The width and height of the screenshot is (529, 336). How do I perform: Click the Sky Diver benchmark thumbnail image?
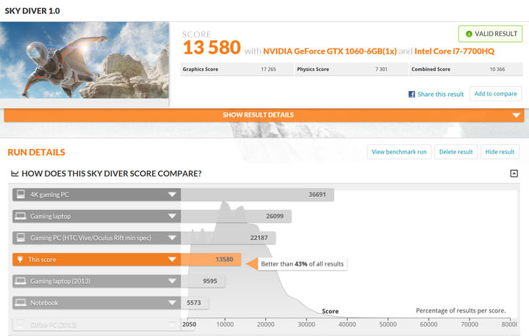point(85,62)
